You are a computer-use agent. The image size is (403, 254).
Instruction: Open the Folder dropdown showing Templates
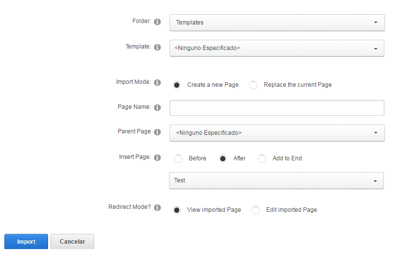coord(277,23)
